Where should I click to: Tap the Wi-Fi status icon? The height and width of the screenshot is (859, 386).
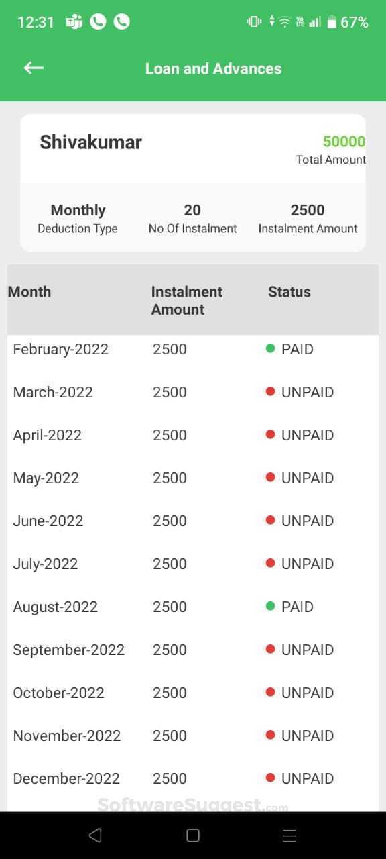[283, 21]
